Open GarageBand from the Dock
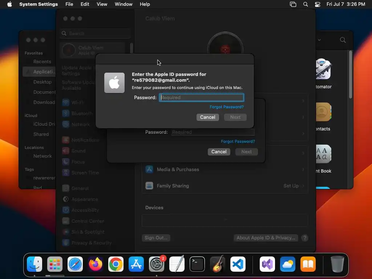The width and height of the screenshot is (372, 279). coord(218,264)
